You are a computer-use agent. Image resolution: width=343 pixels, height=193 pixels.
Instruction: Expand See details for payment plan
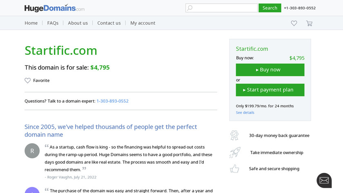click(245, 112)
